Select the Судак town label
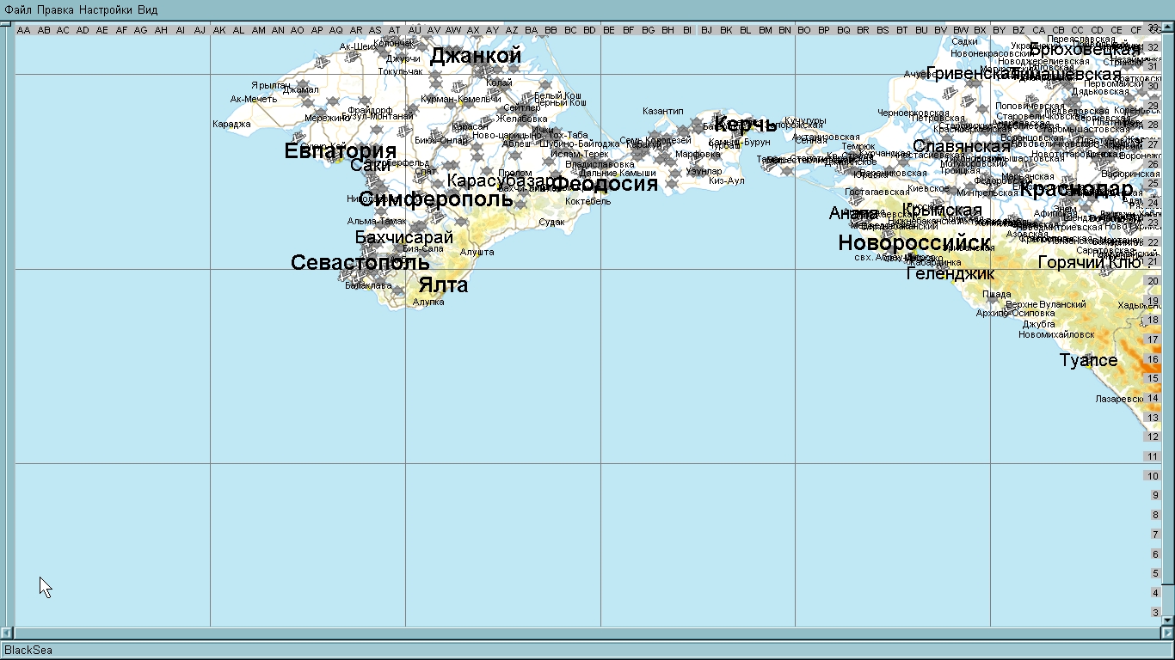Screen dimensions: 1175x660 click(552, 222)
